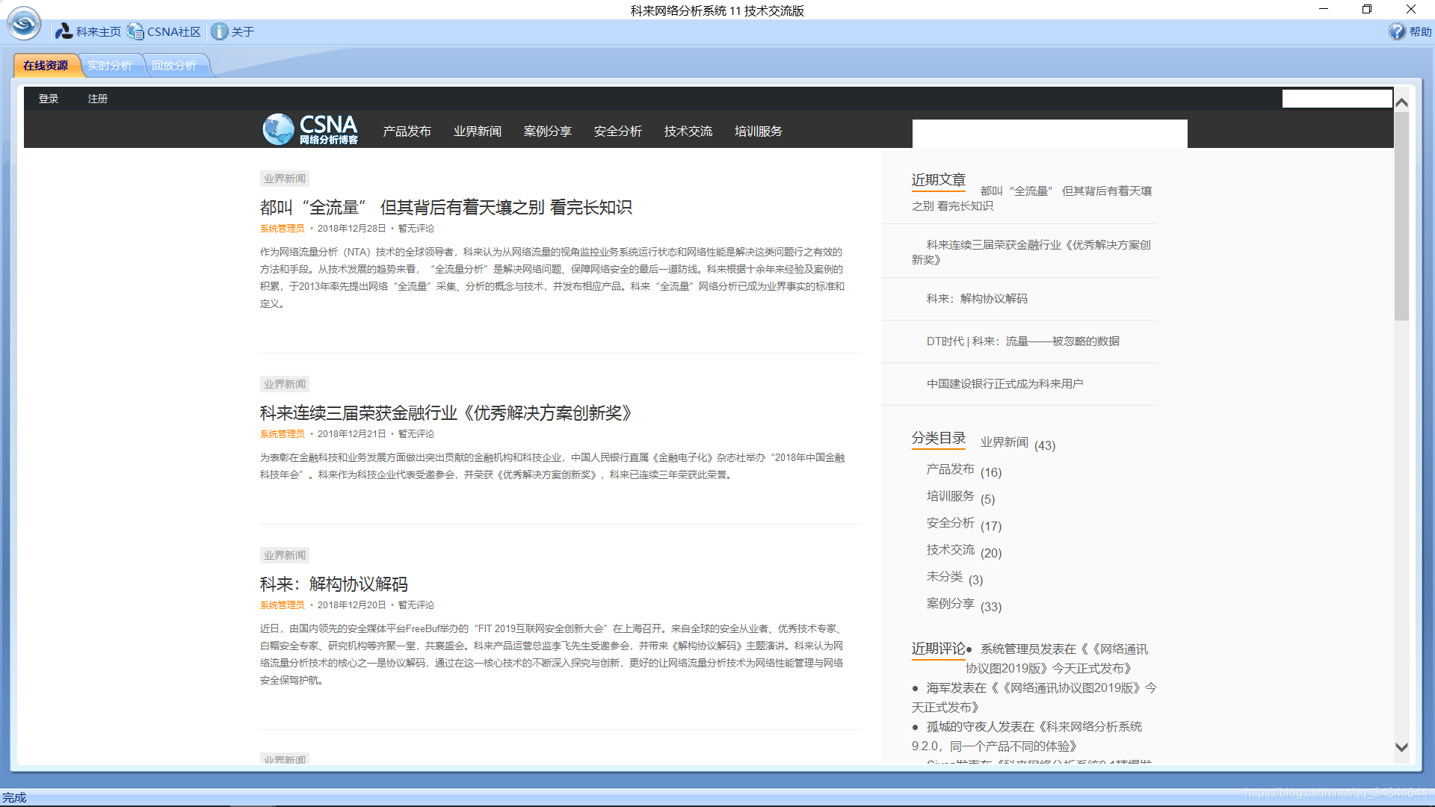Screen dimensions: 1435x807
Task: Open 系统管理员 comment on 网络通讯协议图2019版
Action: click(x=1057, y=659)
